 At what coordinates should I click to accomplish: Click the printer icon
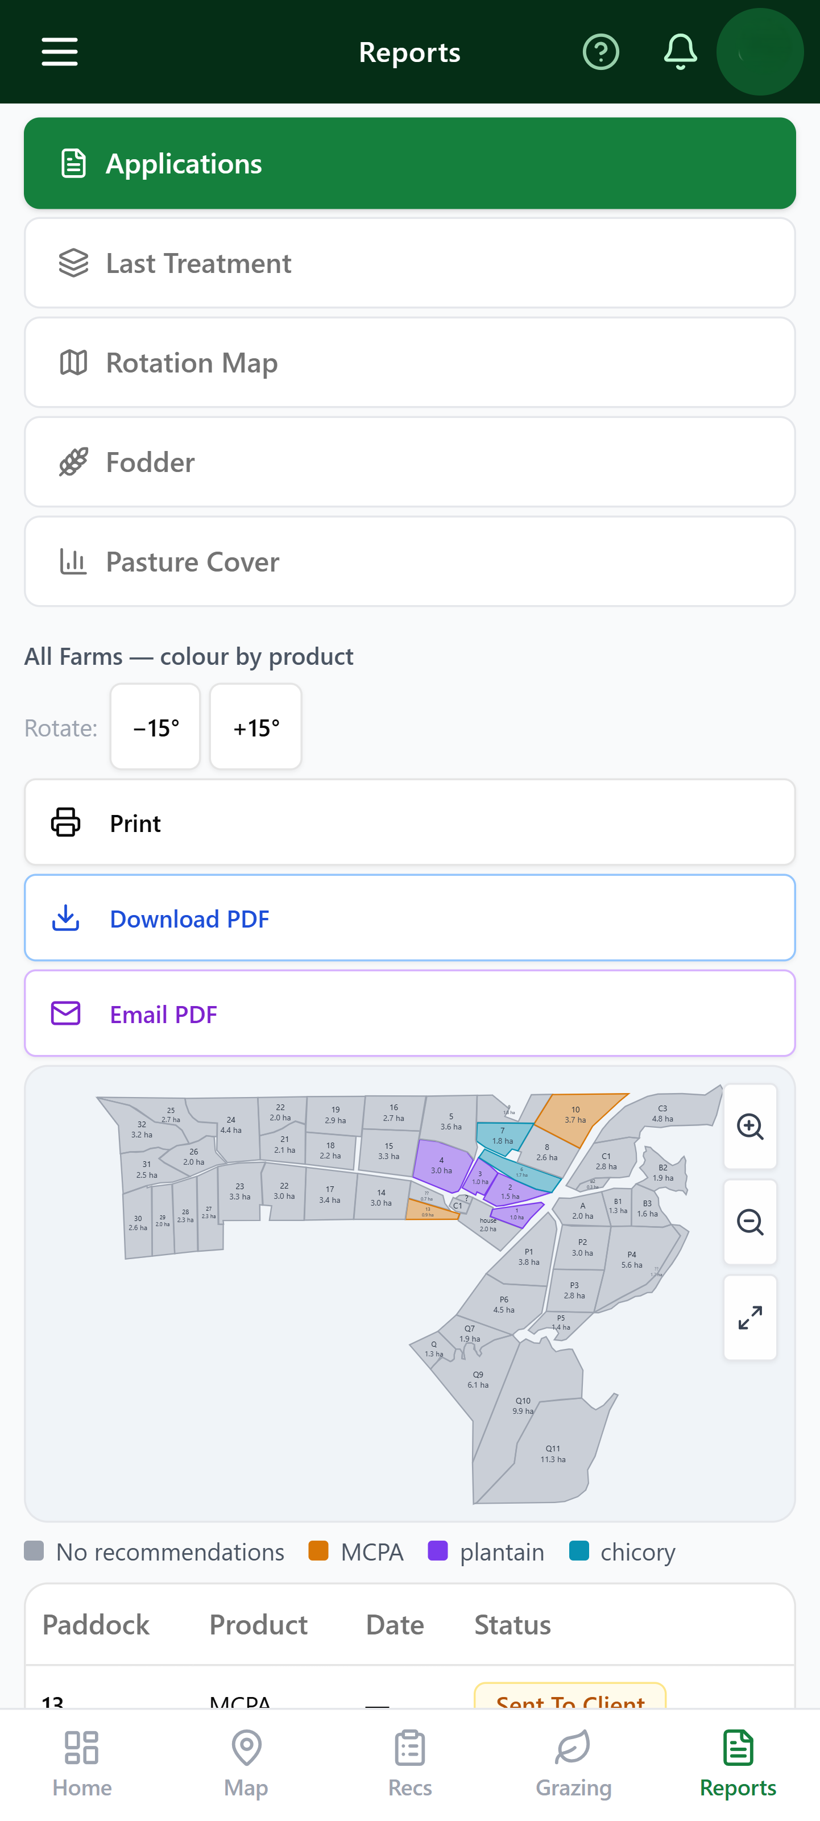point(66,823)
